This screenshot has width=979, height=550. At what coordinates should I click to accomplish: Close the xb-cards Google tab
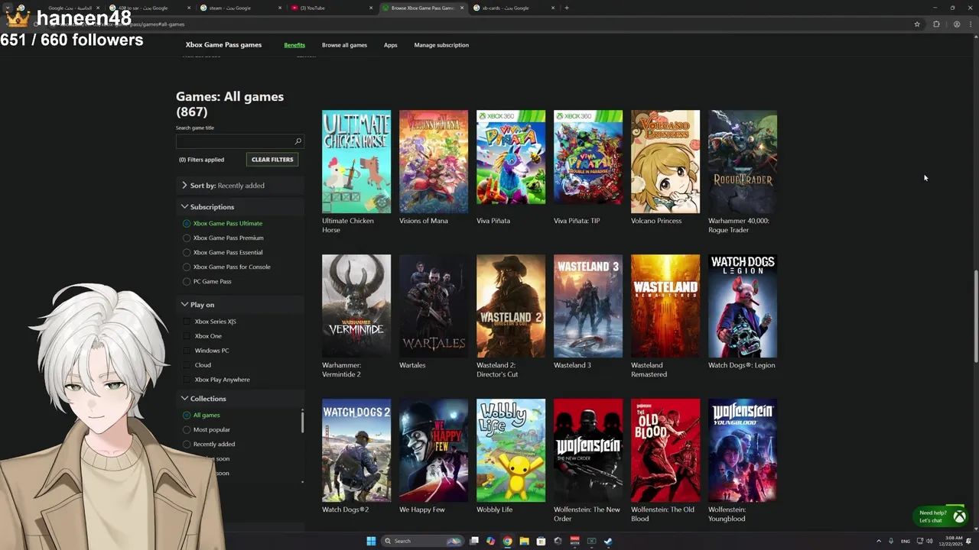click(553, 8)
